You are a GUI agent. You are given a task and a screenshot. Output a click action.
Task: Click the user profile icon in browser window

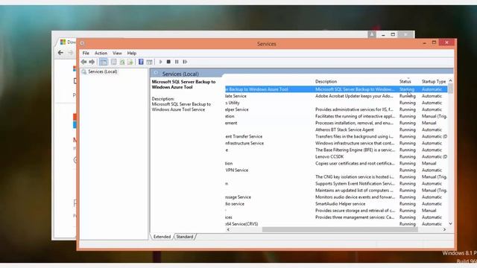click(x=372, y=34)
